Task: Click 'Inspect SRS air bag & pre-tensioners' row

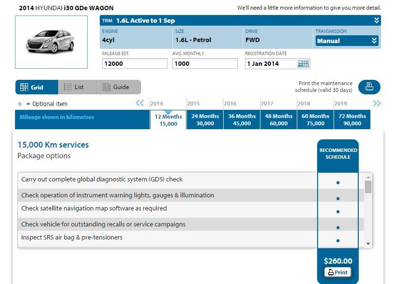Action: pos(191,239)
